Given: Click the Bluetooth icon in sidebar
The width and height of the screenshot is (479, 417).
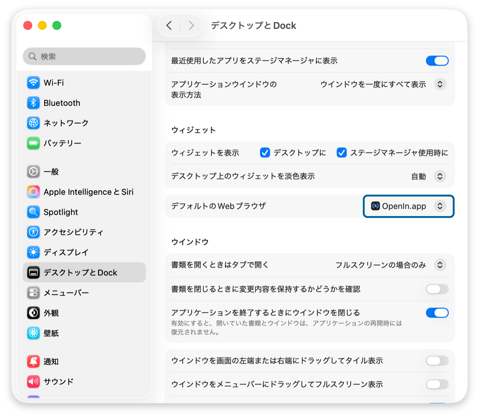Looking at the screenshot, I should pos(33,103).
